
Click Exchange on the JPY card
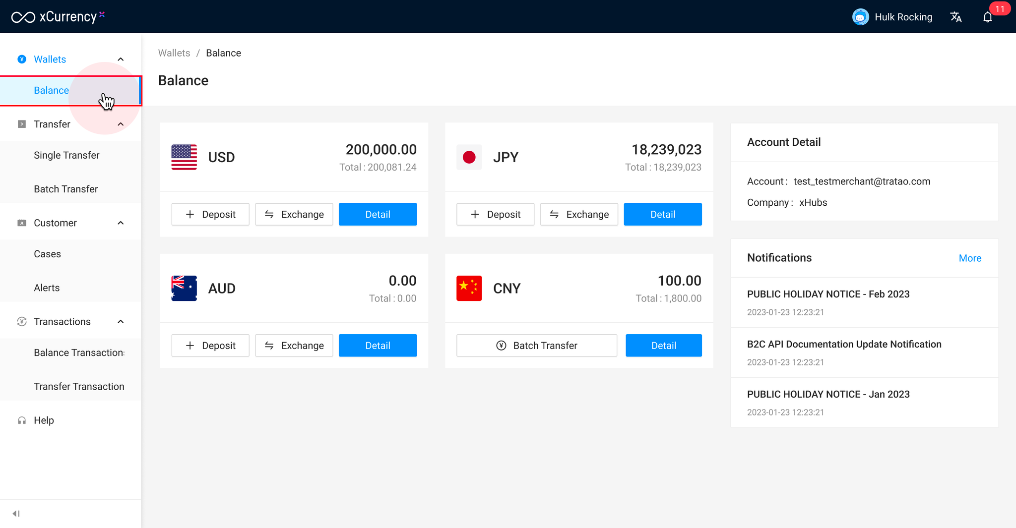tap(579, 214)
